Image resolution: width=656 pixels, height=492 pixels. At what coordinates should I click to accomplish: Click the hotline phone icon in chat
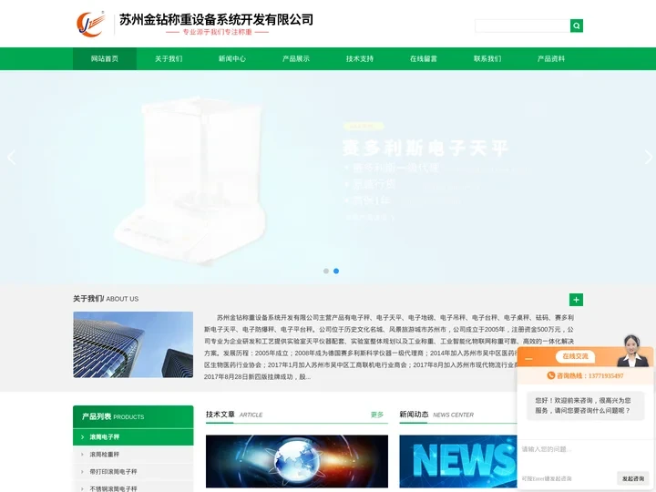pos(551,375)
